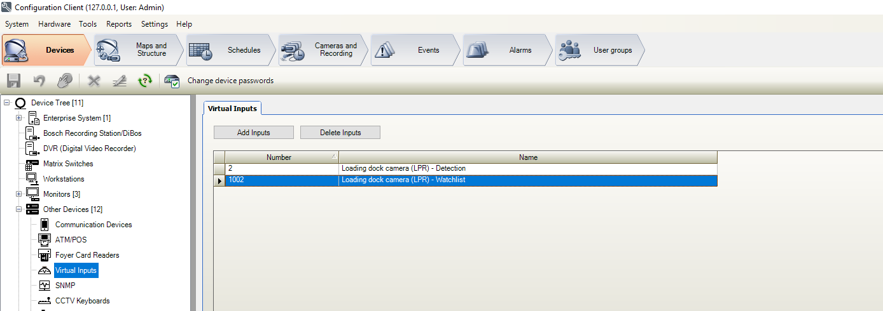Open the Schedules tab
The image size is (883, 311).
tap(231, 50)
